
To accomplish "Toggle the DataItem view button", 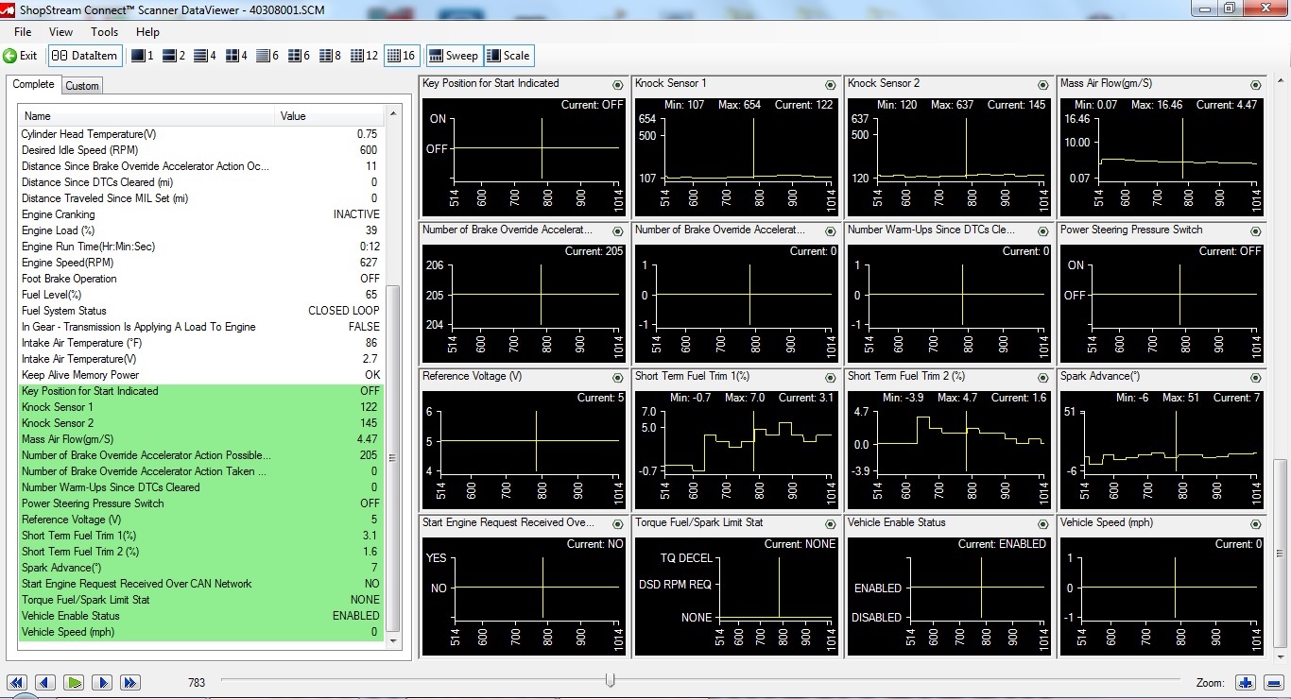I will 85,56.
